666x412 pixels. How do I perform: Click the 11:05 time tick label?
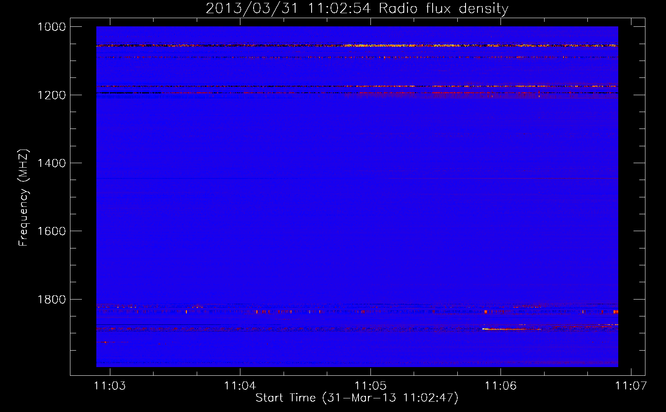[x=370, y=386]
